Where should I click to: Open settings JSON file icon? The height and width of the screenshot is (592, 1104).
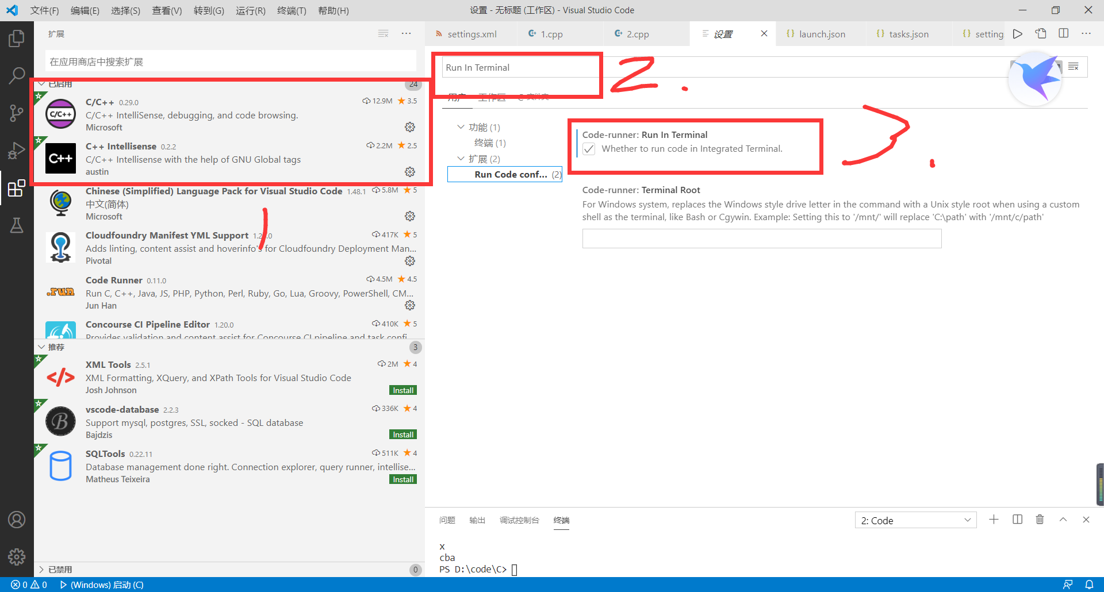[1041, 34]
